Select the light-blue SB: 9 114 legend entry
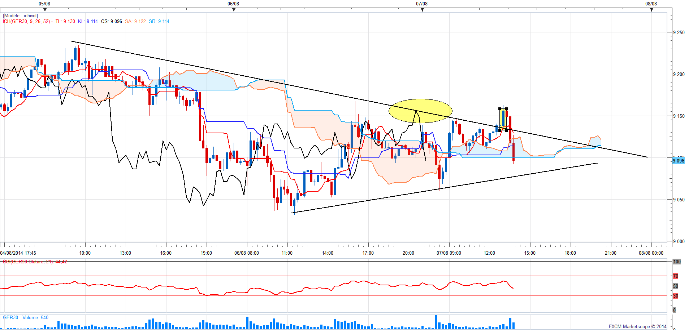 (x=159, y=22)
